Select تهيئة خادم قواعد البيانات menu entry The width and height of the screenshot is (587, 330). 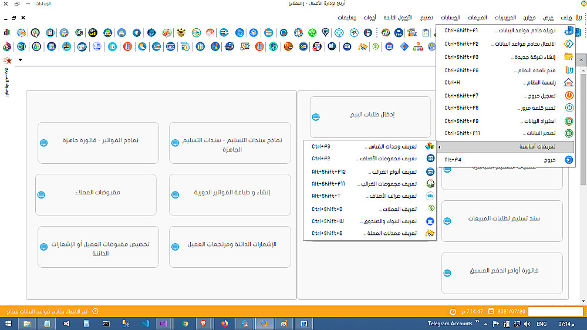point(505,31)
